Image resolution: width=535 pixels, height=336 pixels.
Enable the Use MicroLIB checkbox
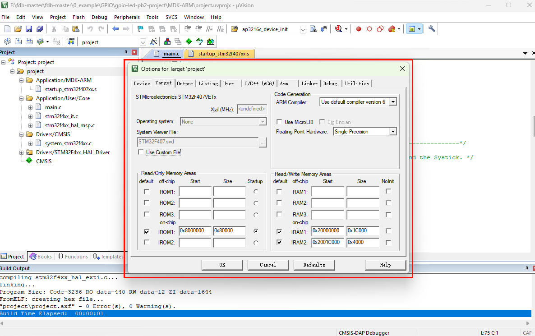279,122
